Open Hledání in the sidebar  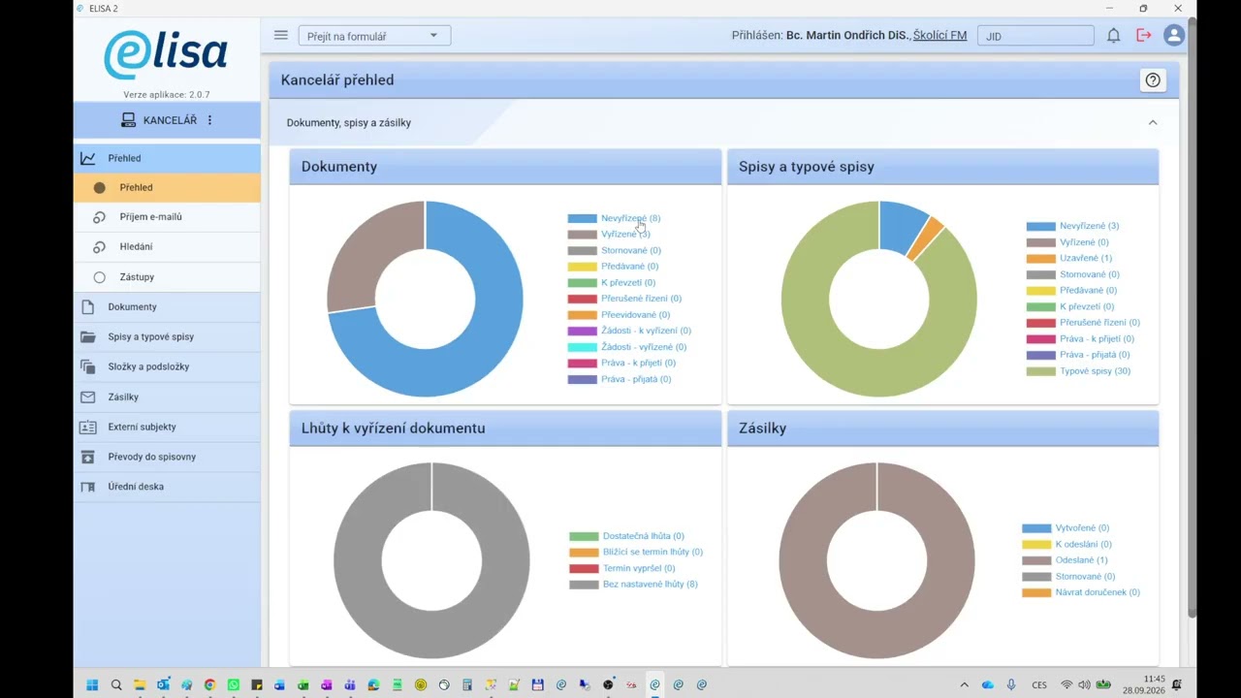[167, 246]
